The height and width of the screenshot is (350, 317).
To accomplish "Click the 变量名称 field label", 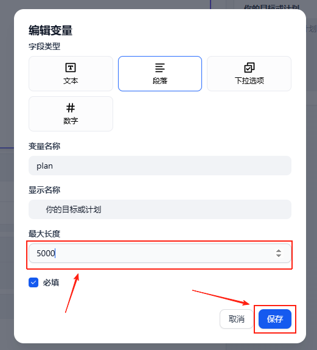I will [x=44, y=146].
